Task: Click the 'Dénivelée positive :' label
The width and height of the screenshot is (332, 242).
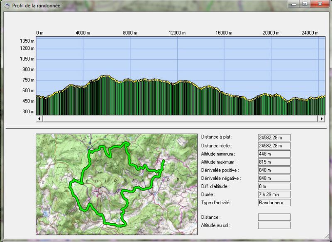Action: (x=220, y=170)
